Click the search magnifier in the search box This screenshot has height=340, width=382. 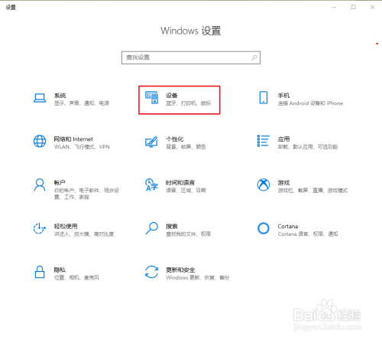pyautogui.click(x=254, y=57)
